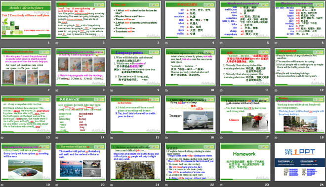This screenshot has height=187, width=326.
Task: Select slide 3 with future school questions
Action: pyautogui.click(x=135, y=20)
